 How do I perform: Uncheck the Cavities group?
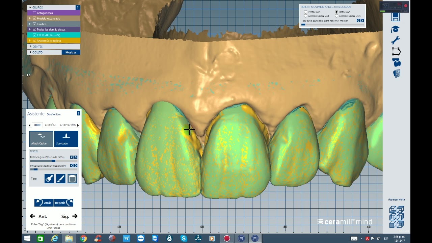pos(34,24)
